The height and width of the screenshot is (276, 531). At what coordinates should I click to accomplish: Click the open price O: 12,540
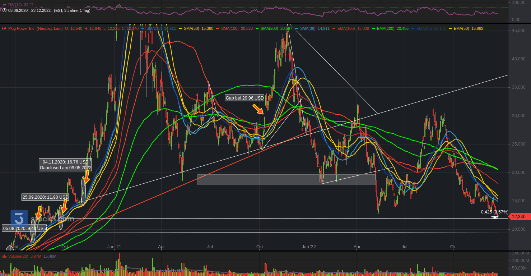[74, 28]
